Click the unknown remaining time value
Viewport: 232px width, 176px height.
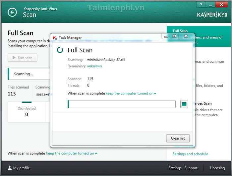[94, 66]
